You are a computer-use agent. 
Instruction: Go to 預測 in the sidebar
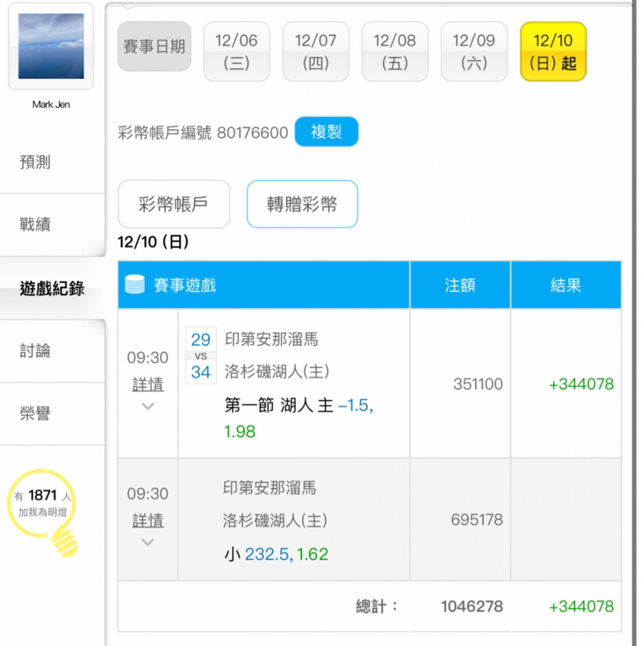pyautogui.click(x=36, y=162)
